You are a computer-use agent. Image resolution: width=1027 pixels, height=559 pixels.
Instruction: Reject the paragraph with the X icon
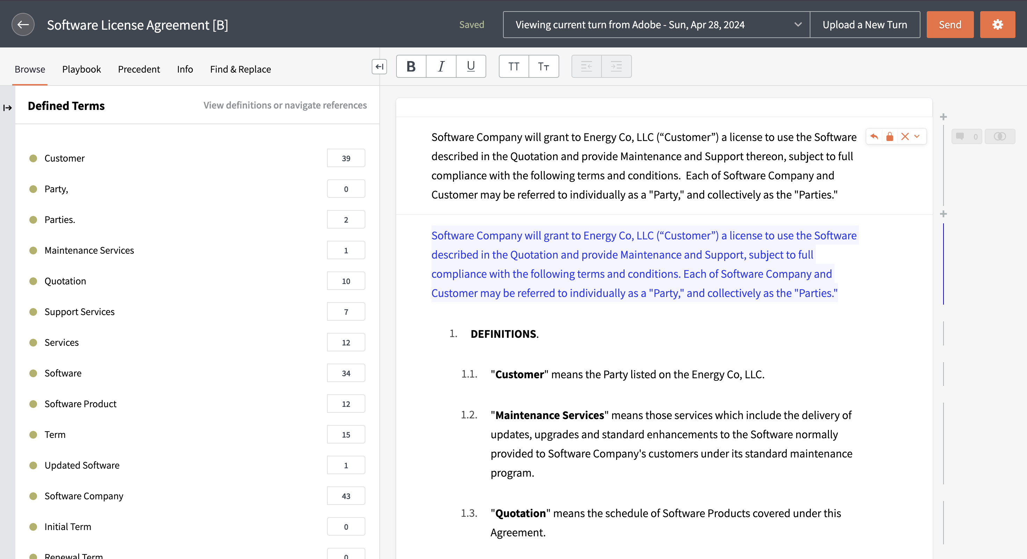tap(905, 136)
